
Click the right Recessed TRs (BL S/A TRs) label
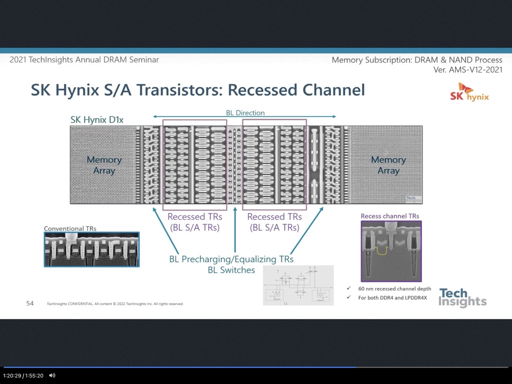(x=274, y=222)
